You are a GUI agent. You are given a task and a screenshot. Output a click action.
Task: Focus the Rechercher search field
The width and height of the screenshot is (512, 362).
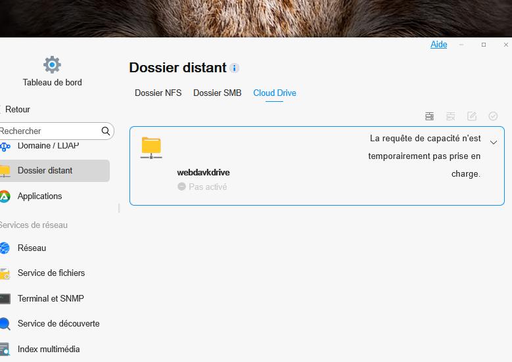(57, 131)
